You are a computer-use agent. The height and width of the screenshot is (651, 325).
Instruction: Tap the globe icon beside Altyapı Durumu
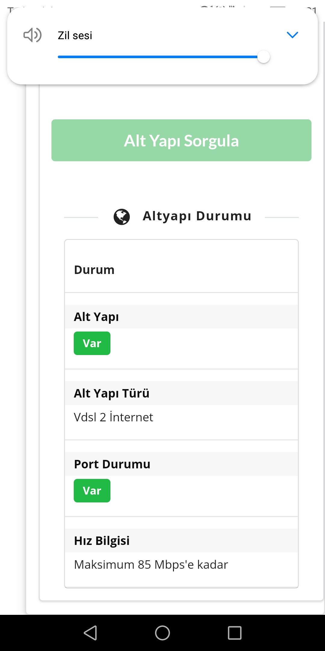click(x=122, y=217)
